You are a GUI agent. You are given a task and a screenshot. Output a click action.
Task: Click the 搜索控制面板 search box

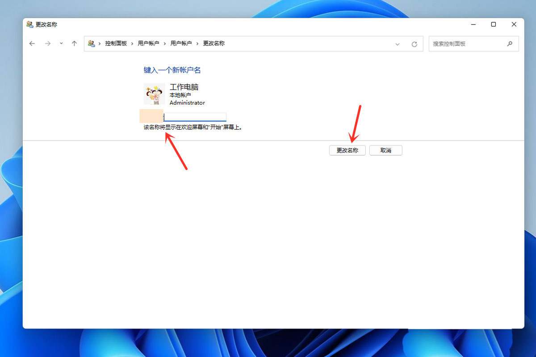(x=465, y=43)
